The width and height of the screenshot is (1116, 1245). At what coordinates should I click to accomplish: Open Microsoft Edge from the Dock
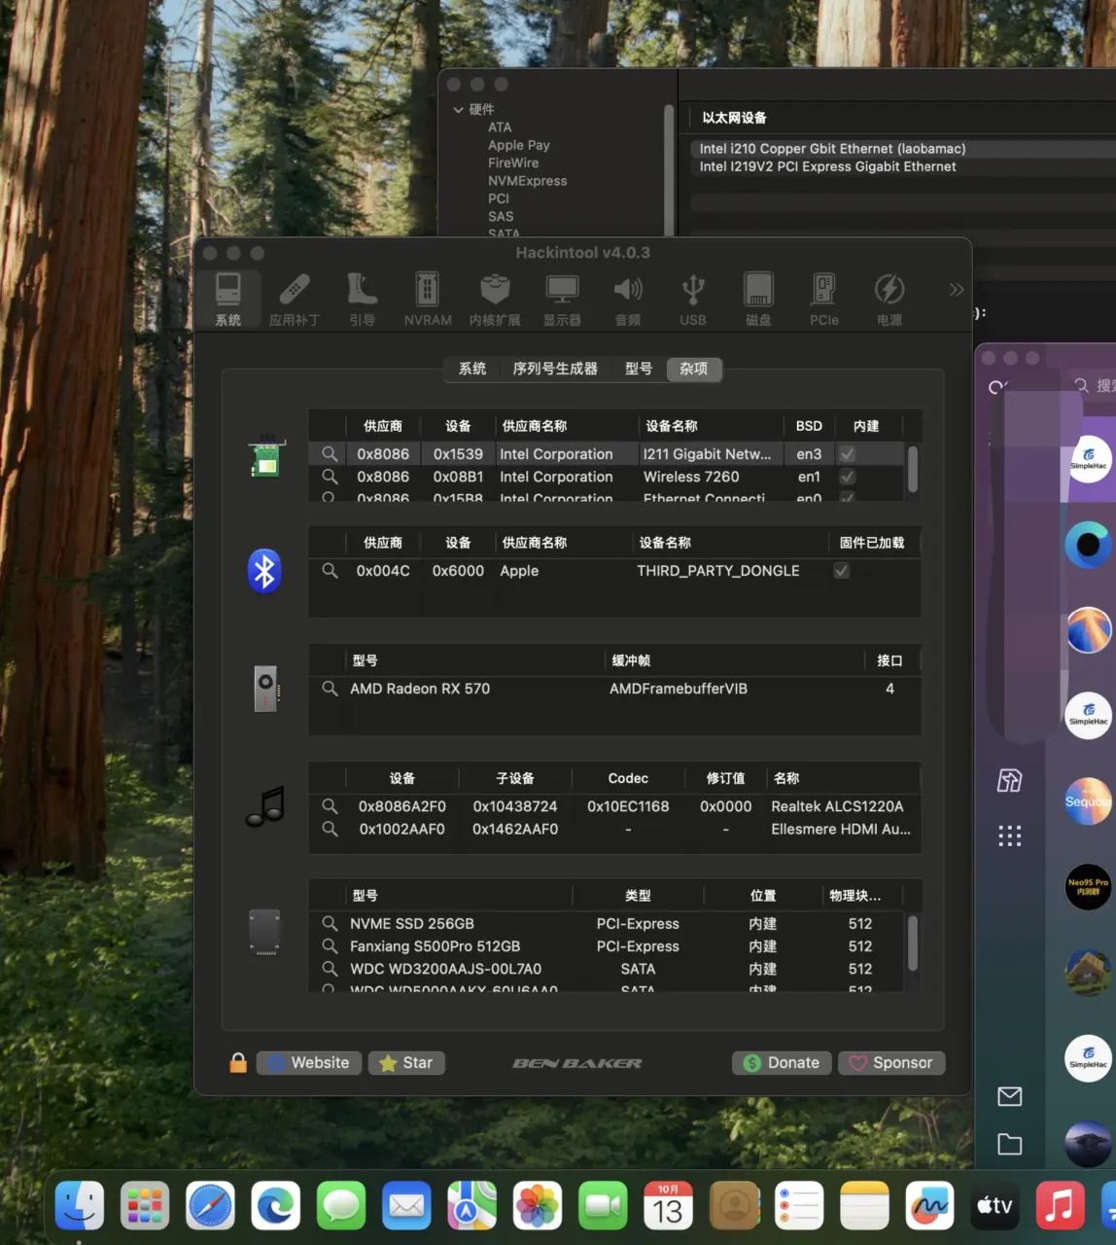pos(276,1206)
